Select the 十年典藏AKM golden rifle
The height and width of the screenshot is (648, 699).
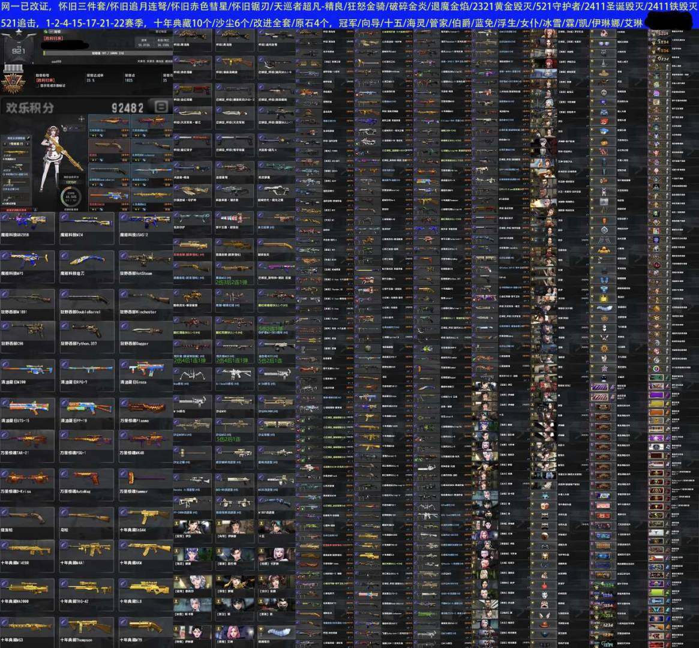pyautogui.click(x=146, y=554)
